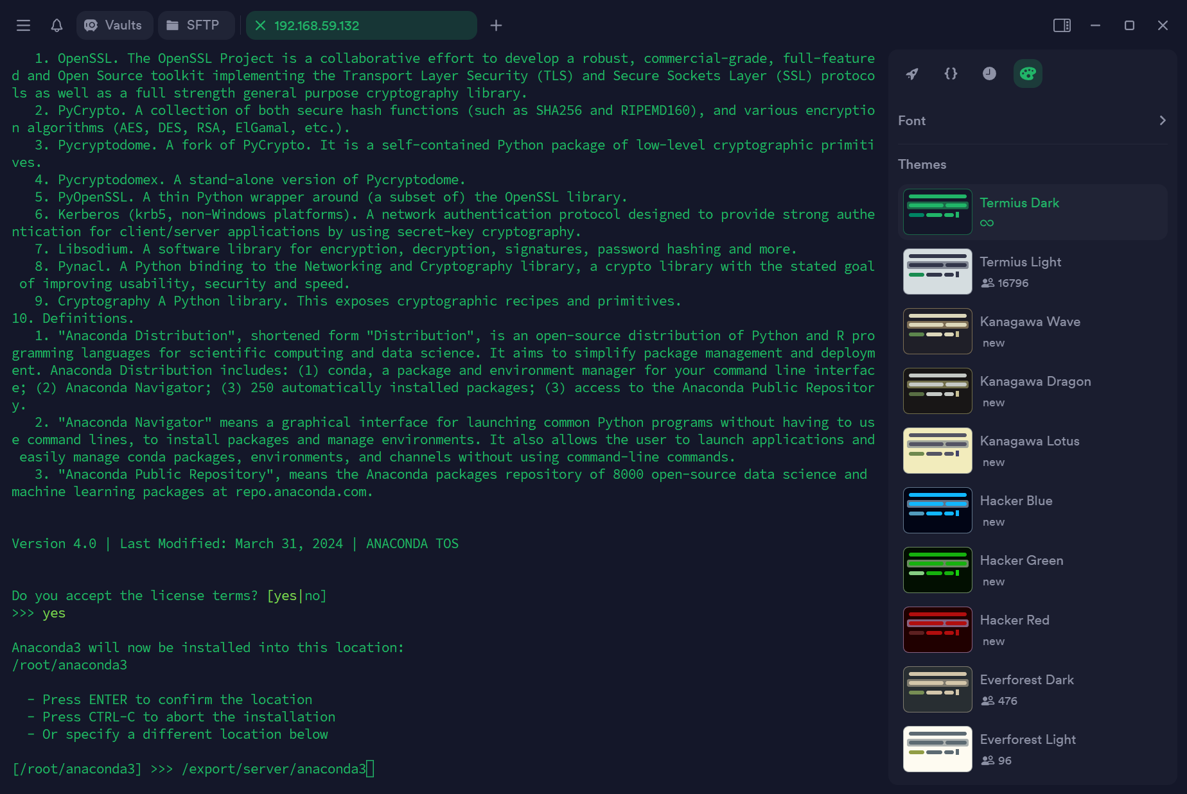Select the Hacker Blue theme thumbnail
The width and height of the screenshot is (1187, 794).
coord(938,510)
